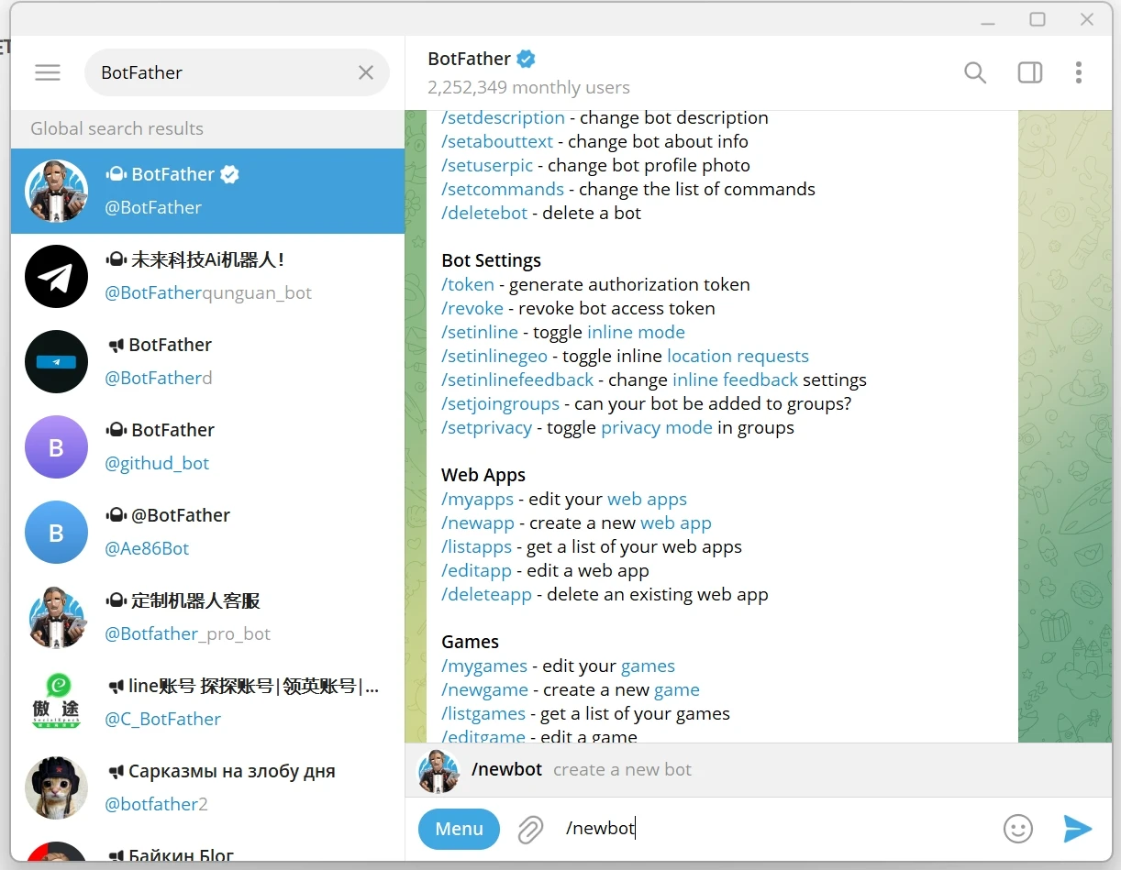The width and height of the screenshot is (1121, 870).
Task: Open BotFather profile from chat header
Action: click(469, 60)
